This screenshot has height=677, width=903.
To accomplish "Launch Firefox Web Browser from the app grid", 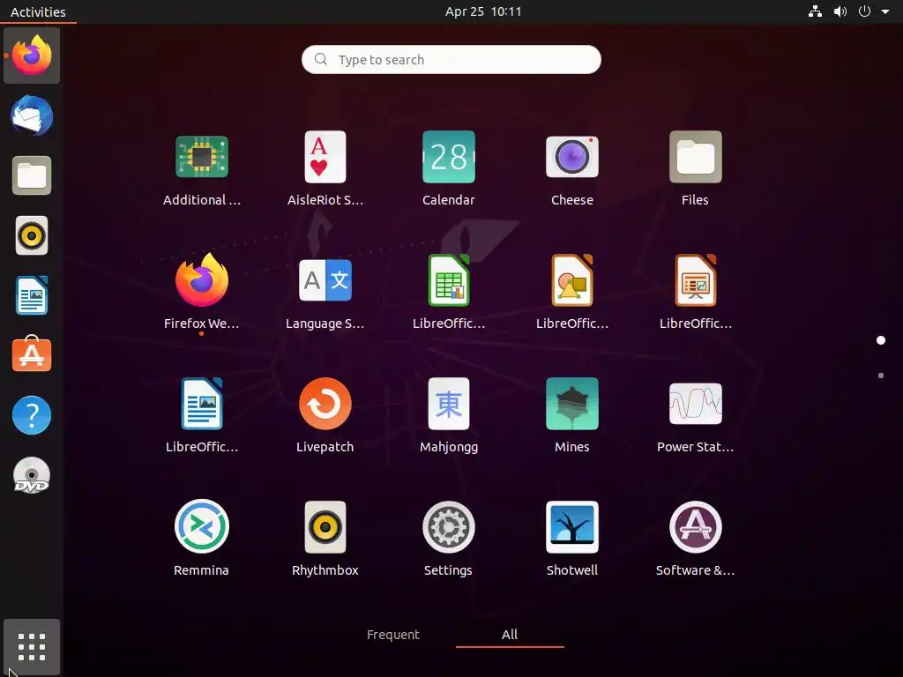I will [202, 280].
